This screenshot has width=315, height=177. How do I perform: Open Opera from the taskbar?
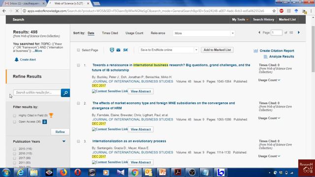coord(78,173)
